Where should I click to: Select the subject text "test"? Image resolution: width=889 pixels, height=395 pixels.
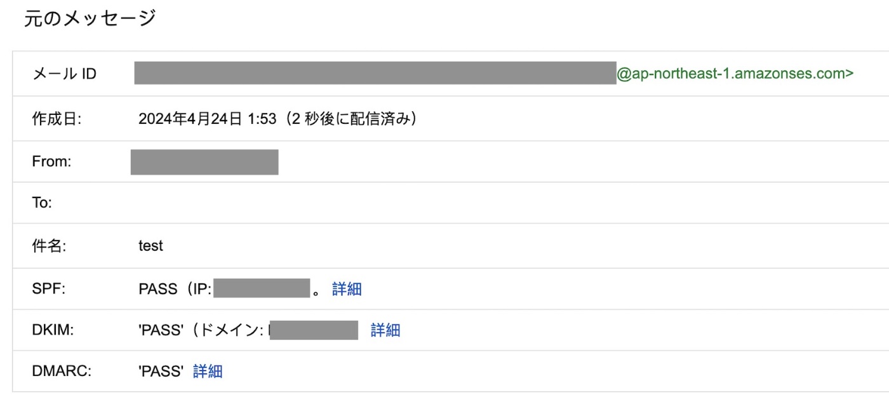pyautogui.click(x=150, y=246)
